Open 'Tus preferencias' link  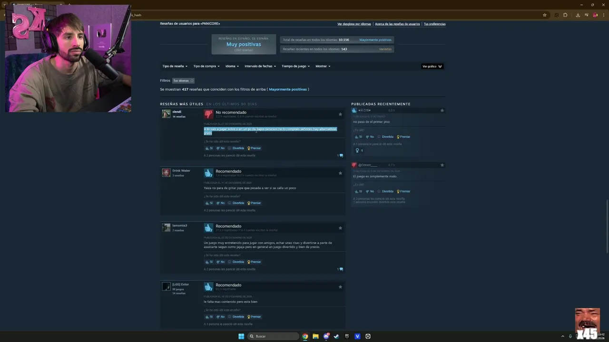(x=434, y=24)
